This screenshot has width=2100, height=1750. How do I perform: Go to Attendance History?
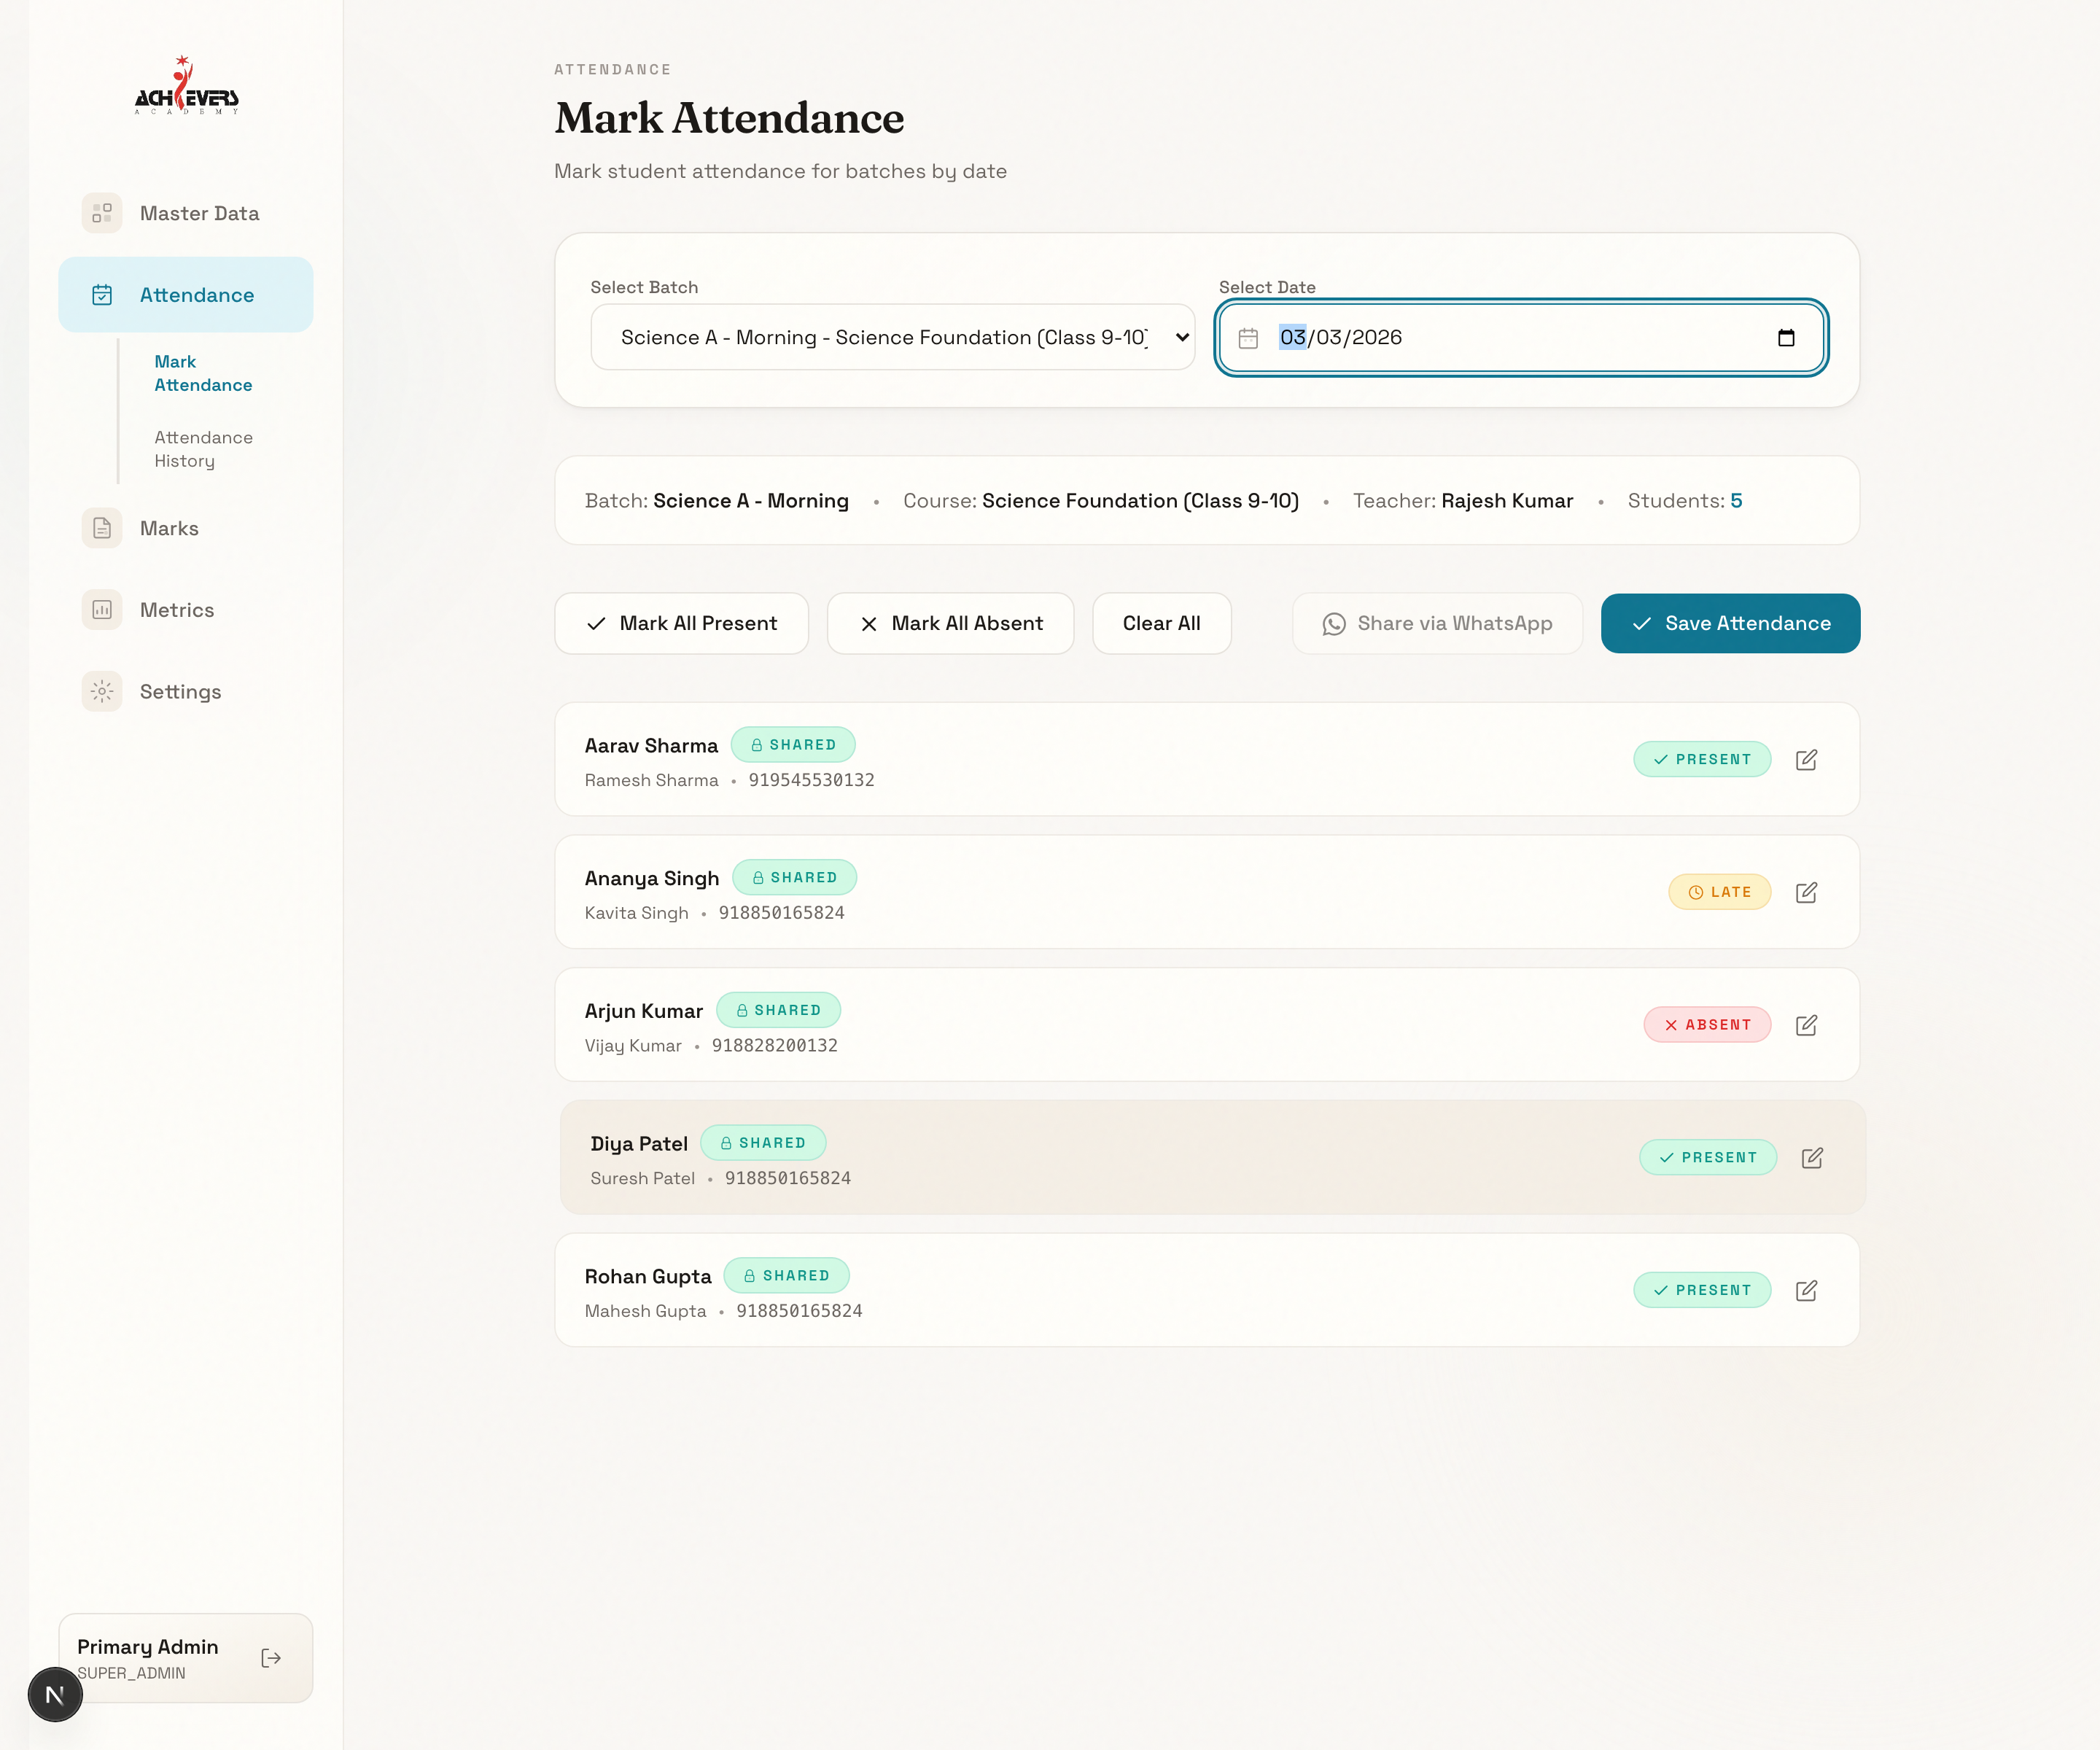[203, 449]
